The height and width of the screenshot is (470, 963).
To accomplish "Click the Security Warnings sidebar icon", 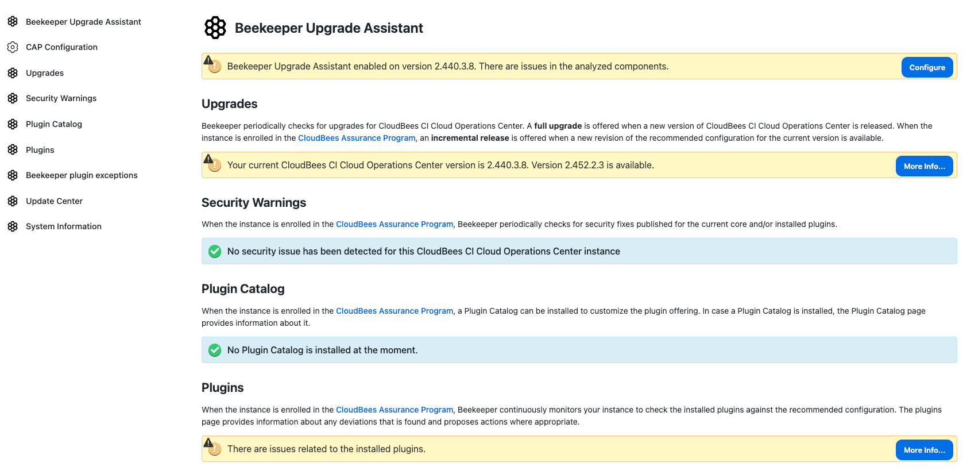I will tap(13, 98).
